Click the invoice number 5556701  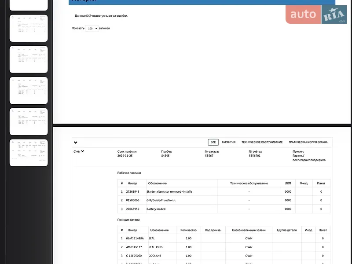[255, 156]
